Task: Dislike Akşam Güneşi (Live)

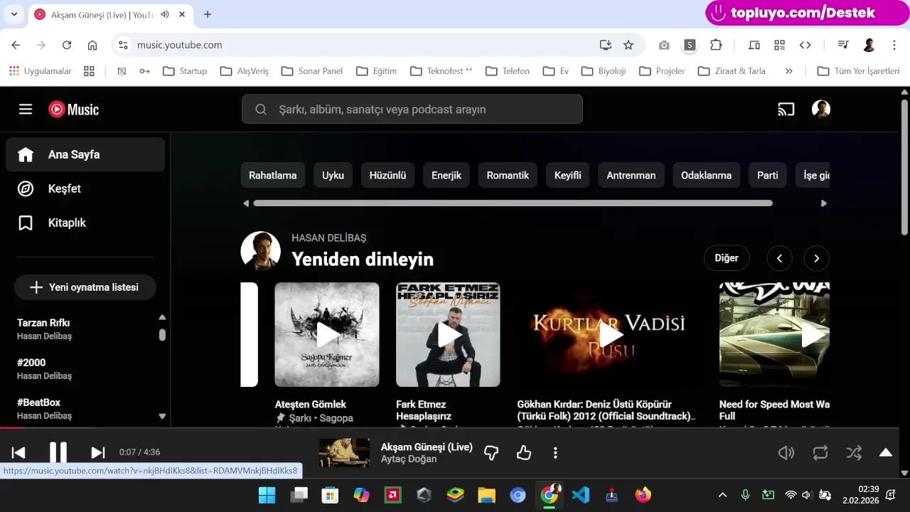Action: click(x=491, y=452)
